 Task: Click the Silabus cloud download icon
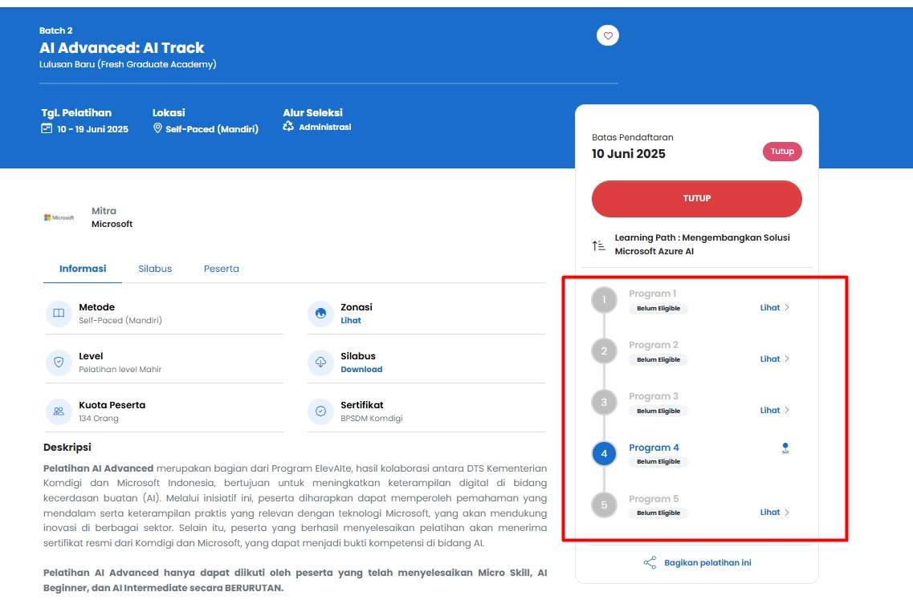click(x=320, y=363)
